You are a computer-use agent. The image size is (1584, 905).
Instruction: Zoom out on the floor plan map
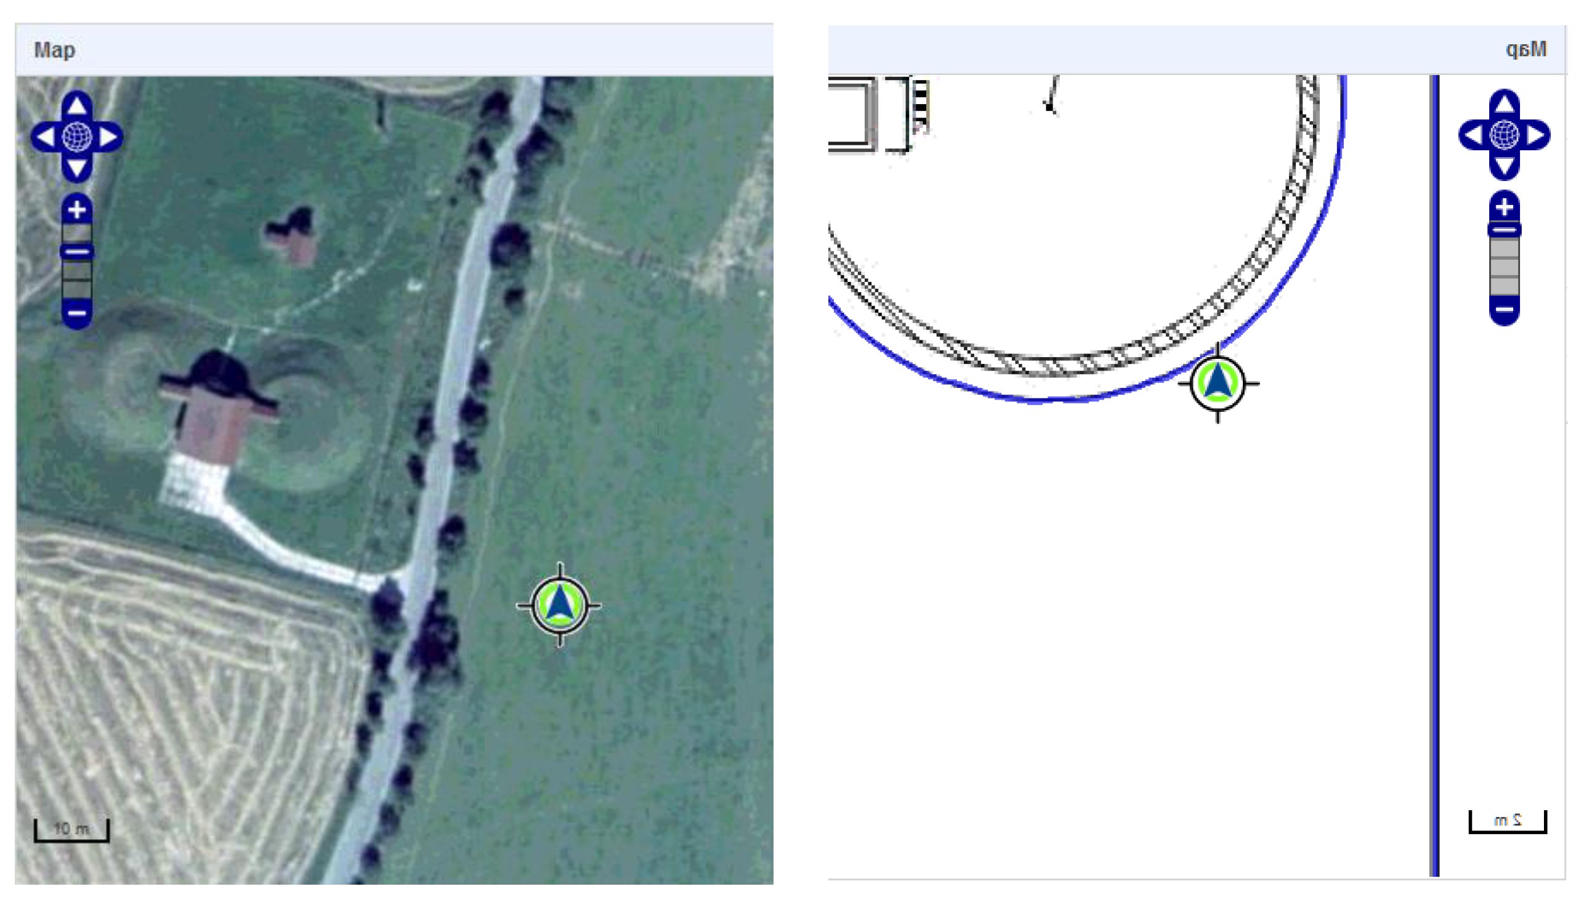(1504, 310)
